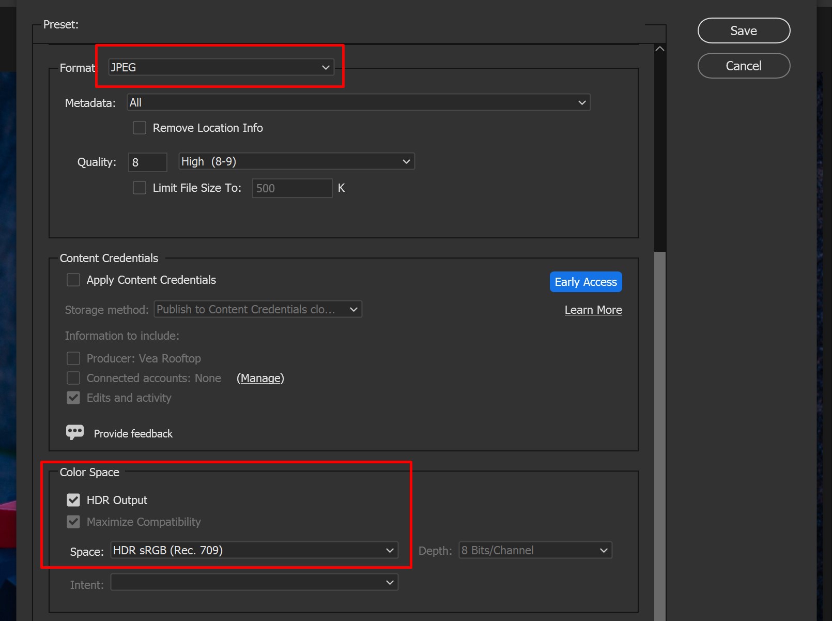
Task: Click the Cancel button
Action: pos(743,66)
